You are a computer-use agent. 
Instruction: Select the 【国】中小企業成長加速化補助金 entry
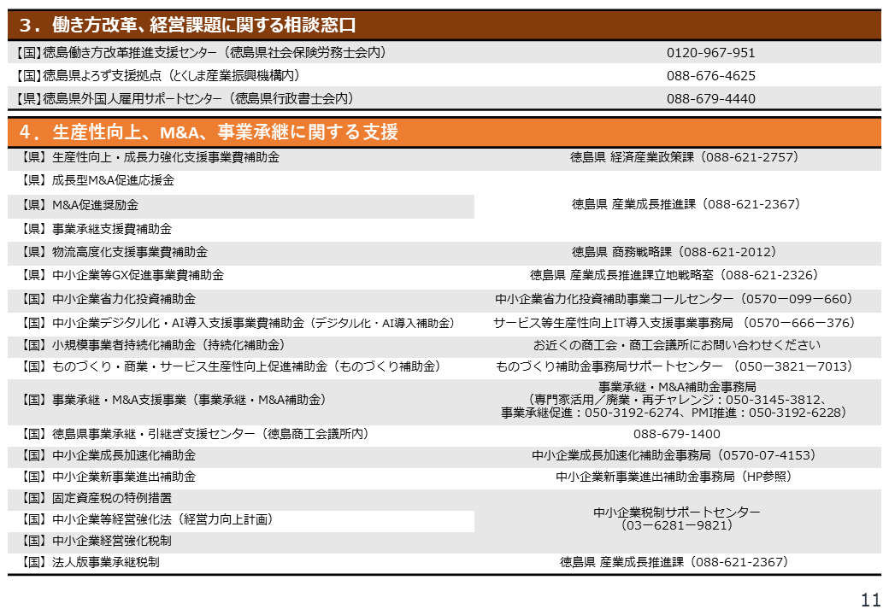(109, 455)
